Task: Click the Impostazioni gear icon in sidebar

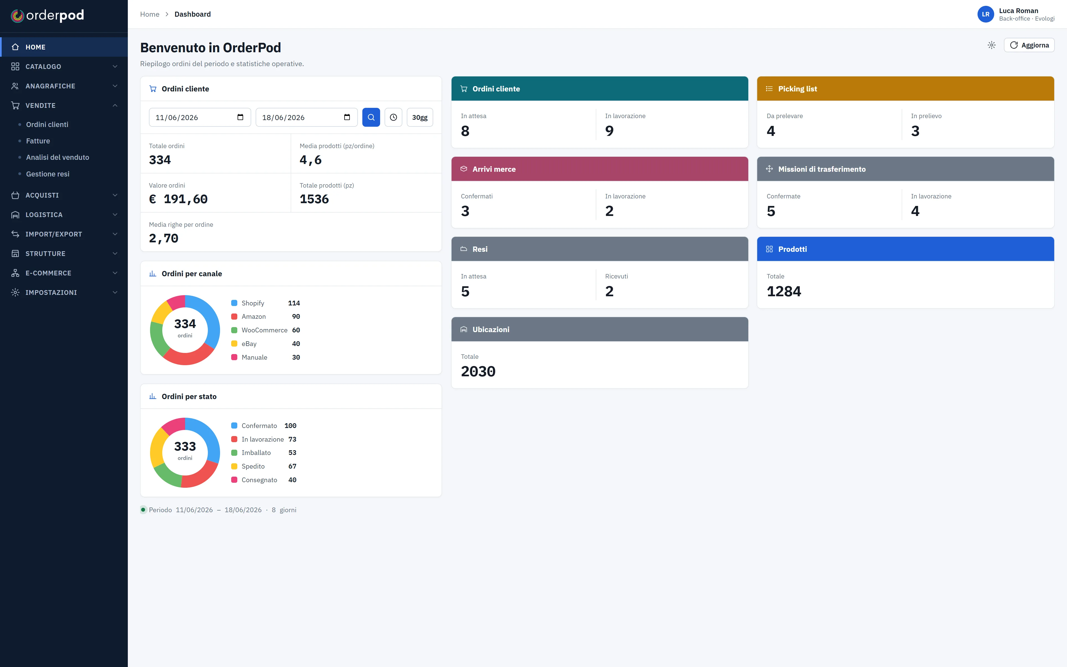Action: (x=16, y=292)
